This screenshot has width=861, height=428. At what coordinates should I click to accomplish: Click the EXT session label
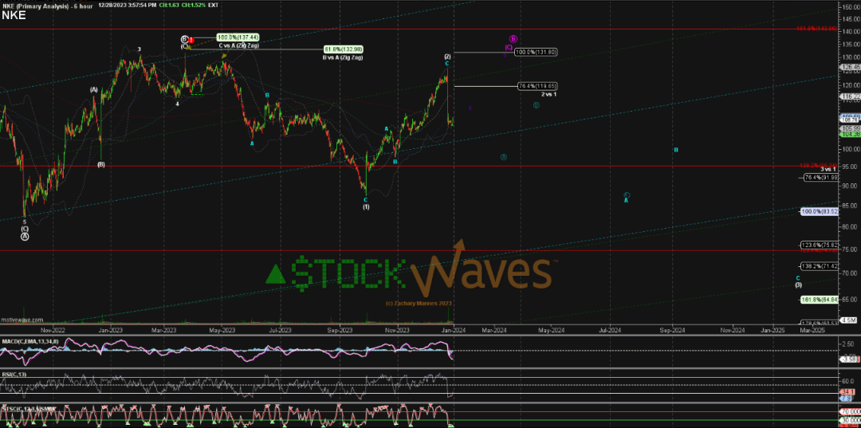214,5
